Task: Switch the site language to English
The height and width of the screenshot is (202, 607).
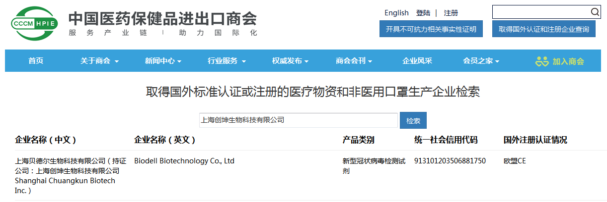Action: point(396,13)
